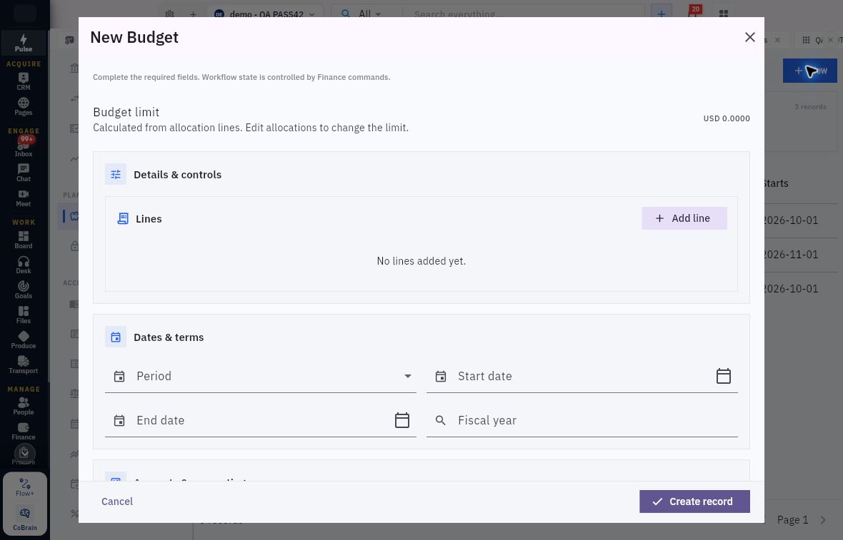Go to the next page arrow
This screenshot has height=540, width=843.
823,519
